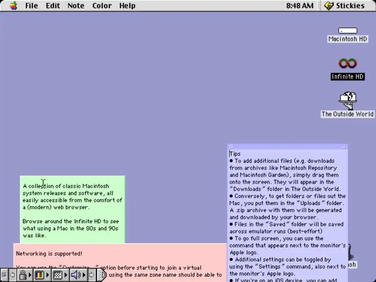Image resolution: width=376 pixels, height=282 pixels.
Task: Click the Tips note title bar
Action: pos(287,146)
